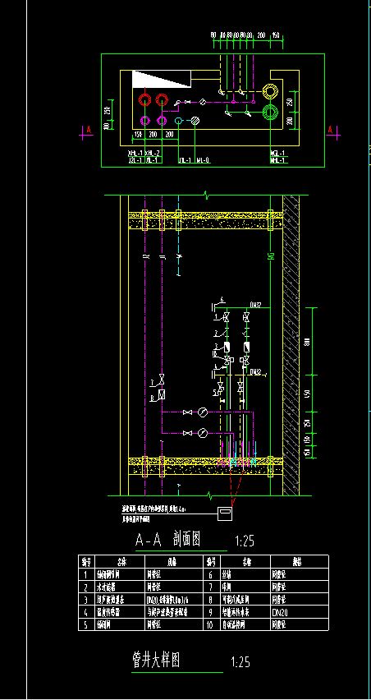Select the left gate valve labeled 1
The height and width of the screenshot is (700, 371).
click(x=227, y=318)
